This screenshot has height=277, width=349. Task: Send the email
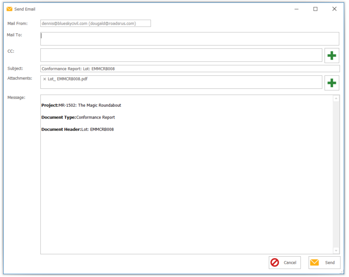324,263
